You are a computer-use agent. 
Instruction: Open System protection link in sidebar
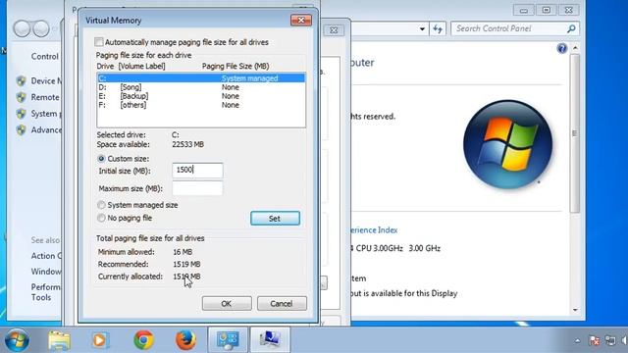click(x=46, y=114)
